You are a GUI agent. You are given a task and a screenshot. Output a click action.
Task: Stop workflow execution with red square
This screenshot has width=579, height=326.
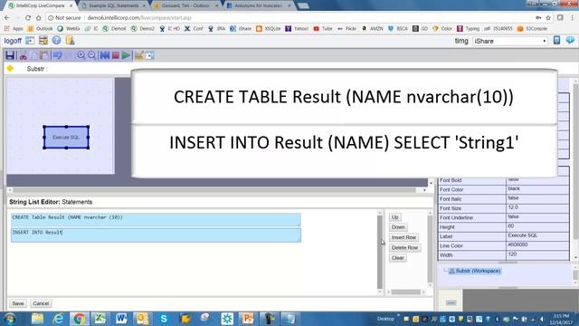[116, 55]
